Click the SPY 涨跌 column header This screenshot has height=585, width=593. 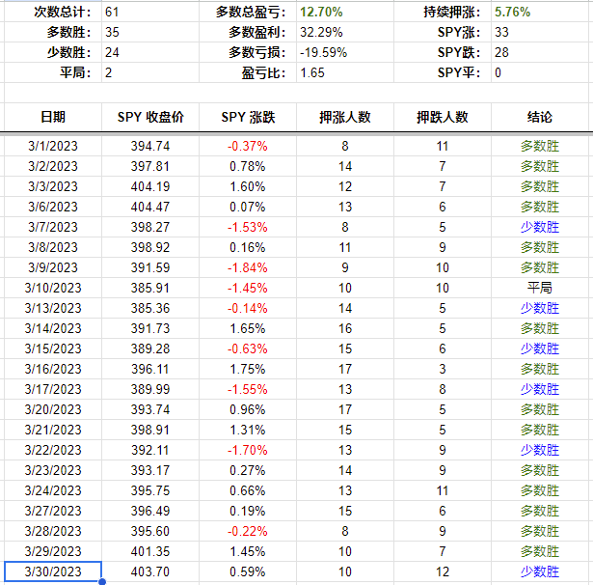(248, 117)
